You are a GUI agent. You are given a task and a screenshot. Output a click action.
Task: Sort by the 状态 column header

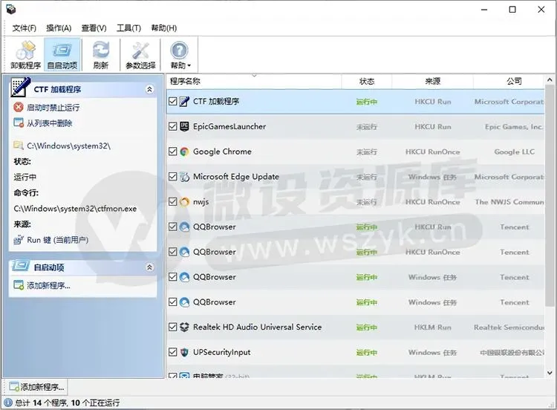click(367, 82)
